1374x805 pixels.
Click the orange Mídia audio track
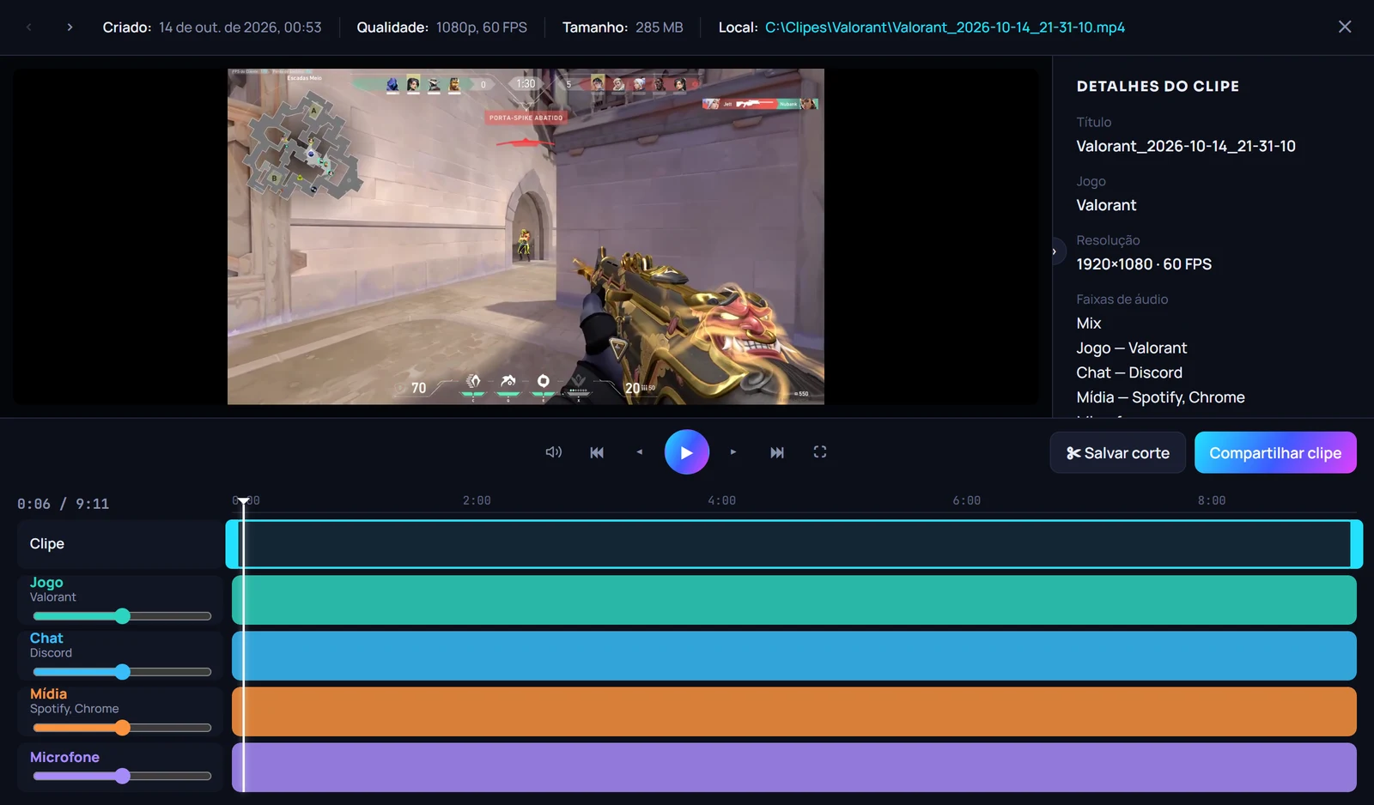tap(794, 711)
